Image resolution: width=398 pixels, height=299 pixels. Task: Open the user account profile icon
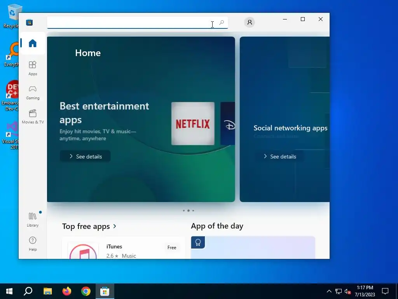250,22
